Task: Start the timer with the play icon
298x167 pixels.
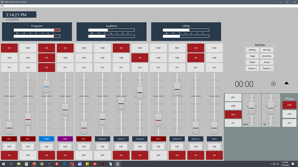Action: [x=273, y=84]
